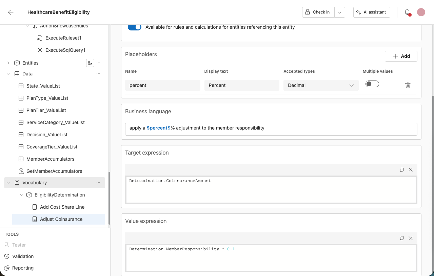
Task: Click inside the Value expression editor
Action: pyautogui.click(x=271, y=258)
